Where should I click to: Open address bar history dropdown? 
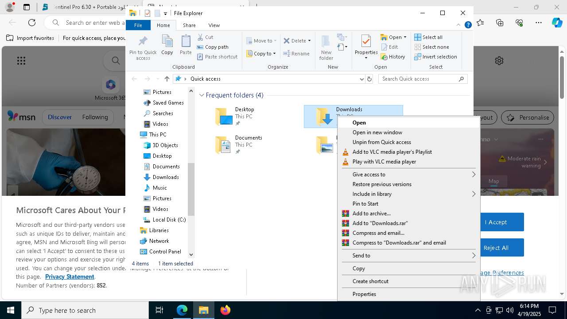(361, 79)
